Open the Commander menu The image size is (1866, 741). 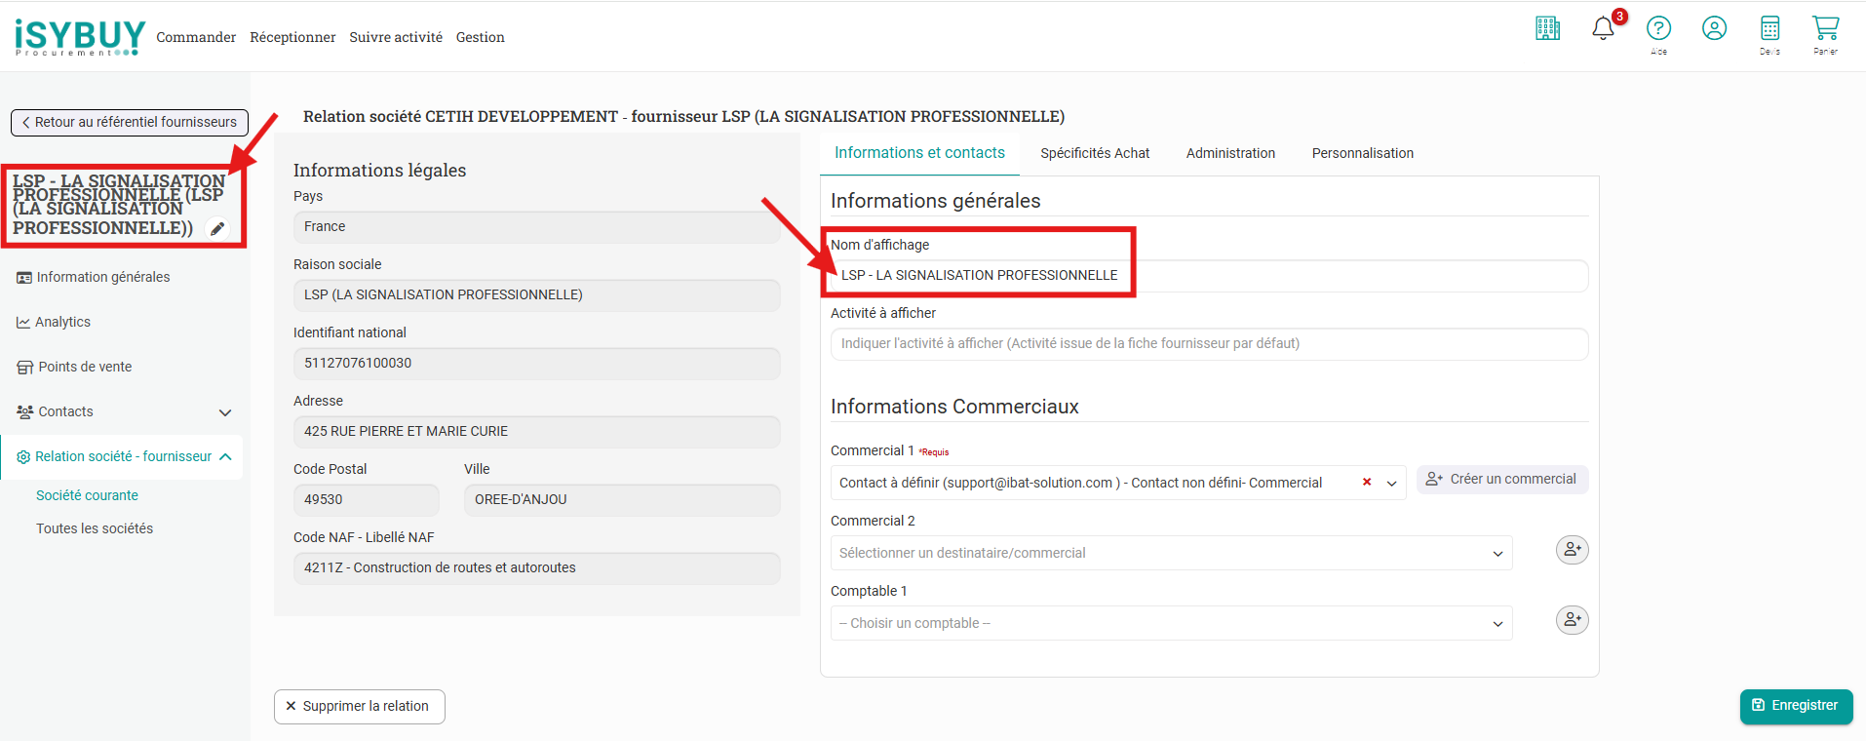click(196, 37)
